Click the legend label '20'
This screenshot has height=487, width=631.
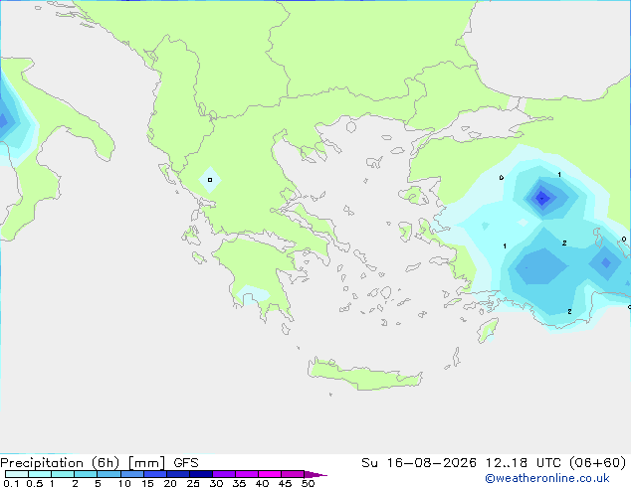coord(170,483)
